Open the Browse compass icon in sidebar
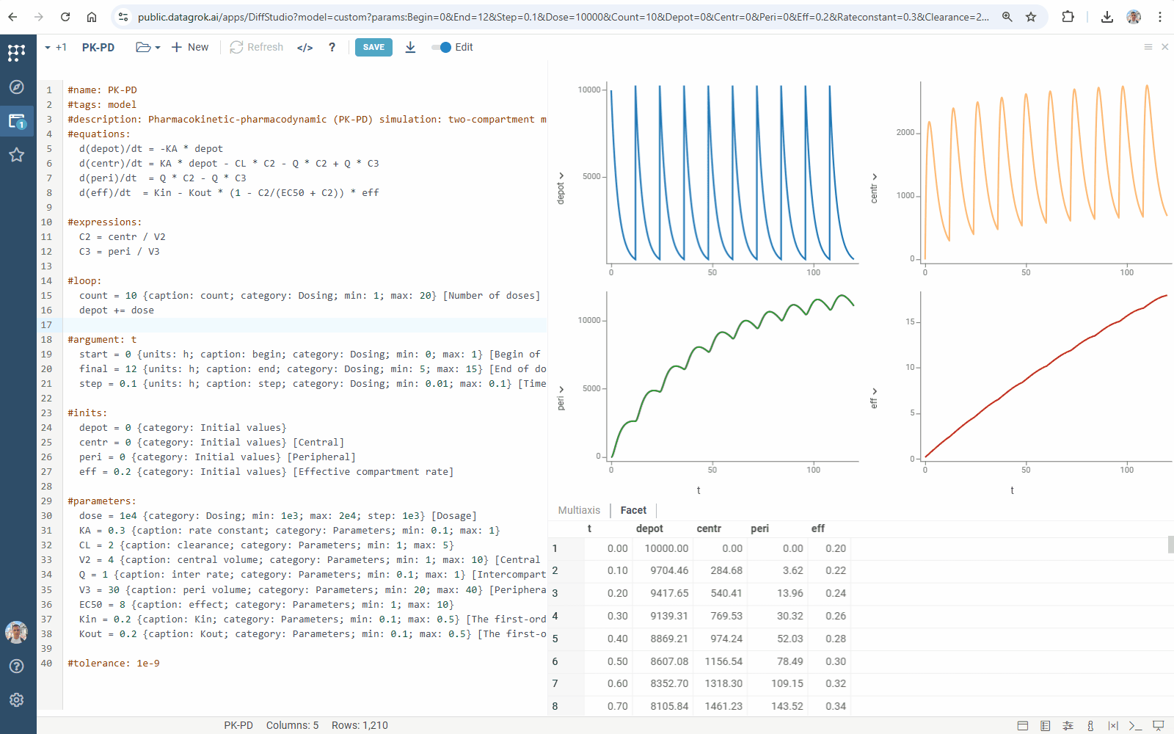The width and height of the screenshot is (1174, 734). pyautogui.click(x=16, y=87)
